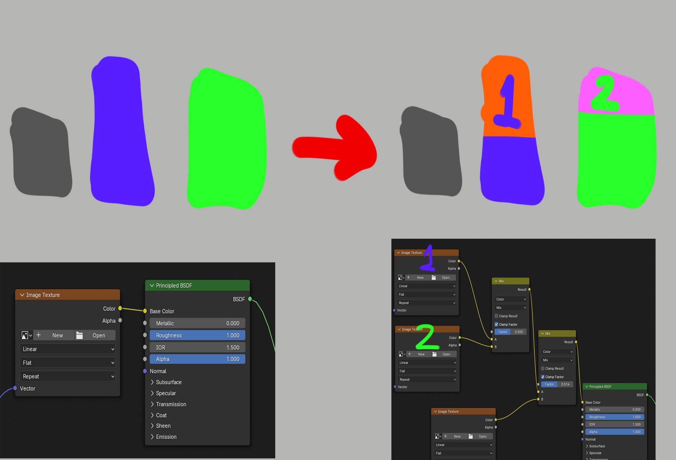676x460 pixels.
Task: Click the Metallic value field in the largest Principled BSDF node
Action: [x=197, y=323]
